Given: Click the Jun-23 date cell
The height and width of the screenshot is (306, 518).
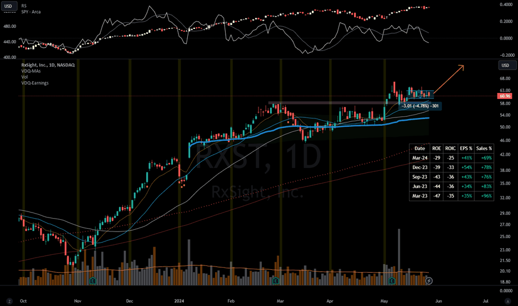Looking at the screenshot, I should (420, 186).
